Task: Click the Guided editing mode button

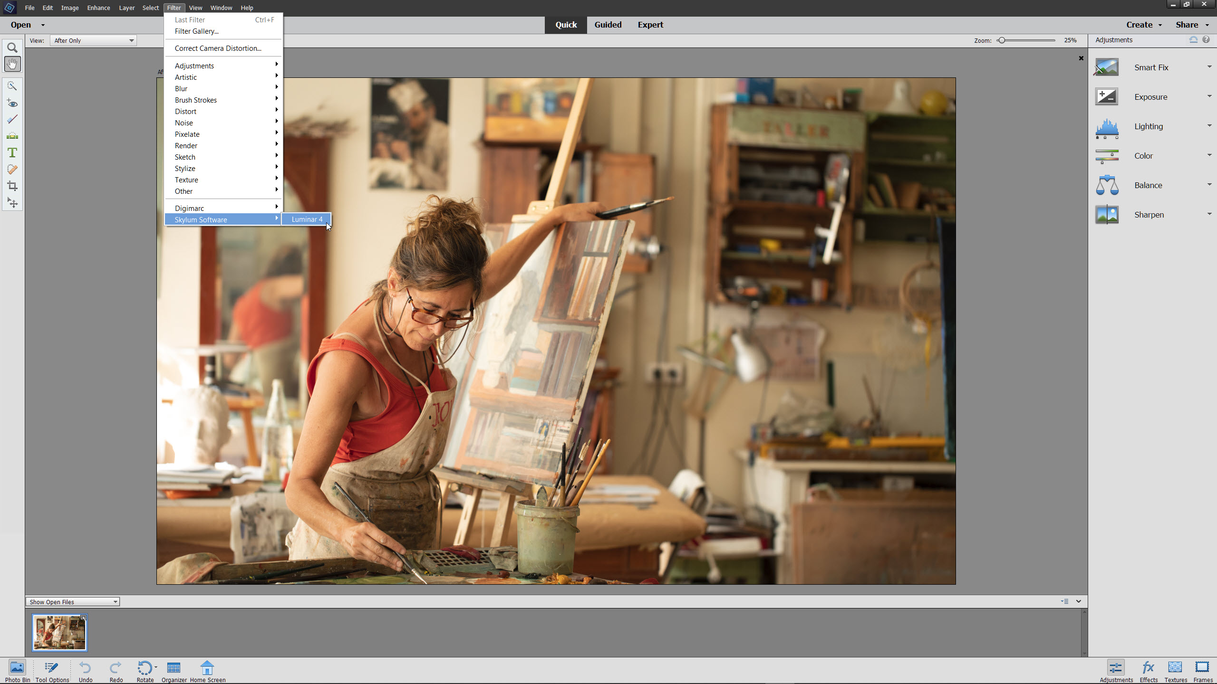Action: (608, 24)
